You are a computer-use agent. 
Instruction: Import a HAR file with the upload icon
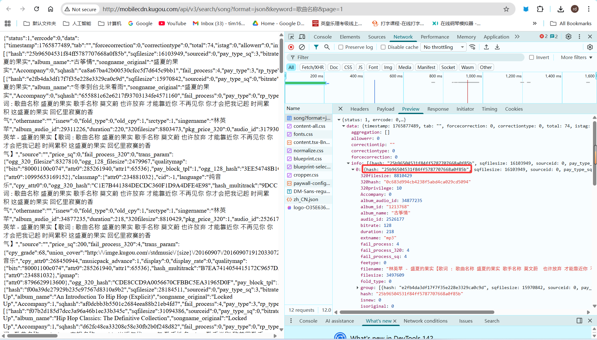tap(486, 47)
